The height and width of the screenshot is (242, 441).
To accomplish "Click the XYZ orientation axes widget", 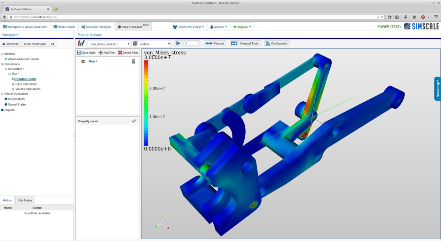I will 163,222.
